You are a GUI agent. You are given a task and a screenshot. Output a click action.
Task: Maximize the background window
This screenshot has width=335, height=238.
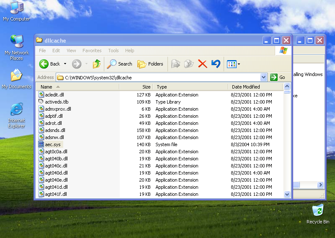tap(310, 40)
